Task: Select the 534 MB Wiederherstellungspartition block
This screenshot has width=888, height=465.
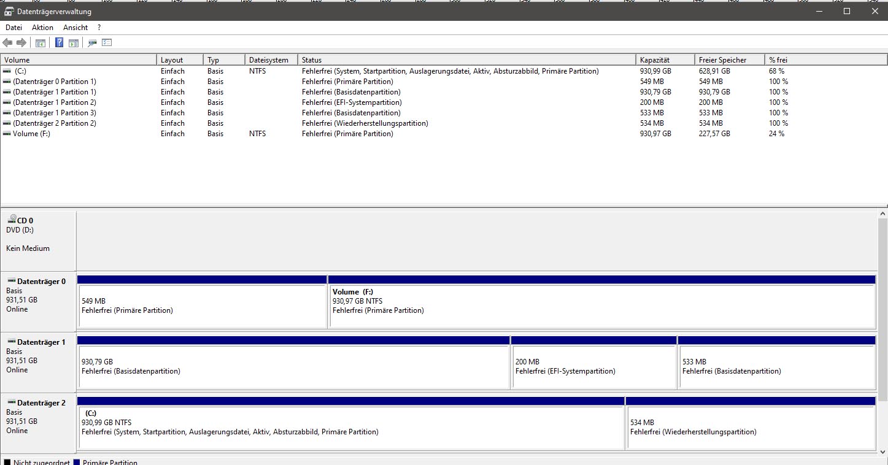Action: [751, 423]
